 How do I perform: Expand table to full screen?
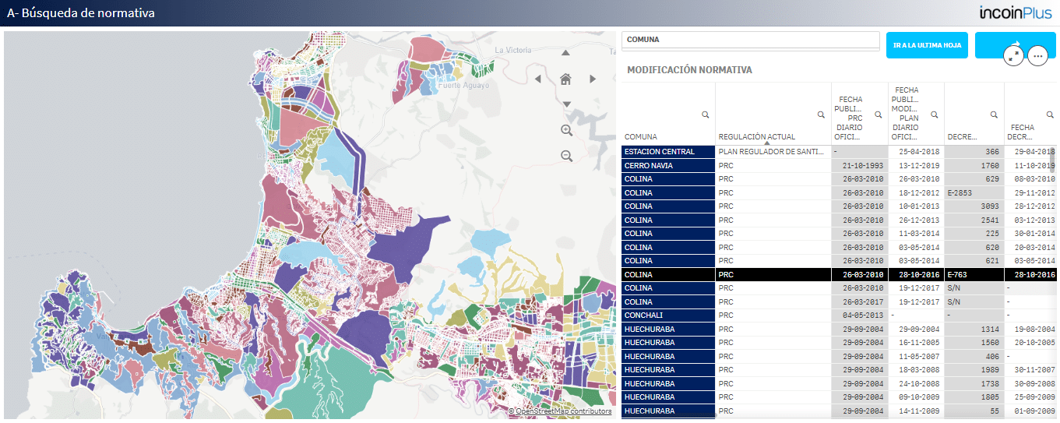1013,55
